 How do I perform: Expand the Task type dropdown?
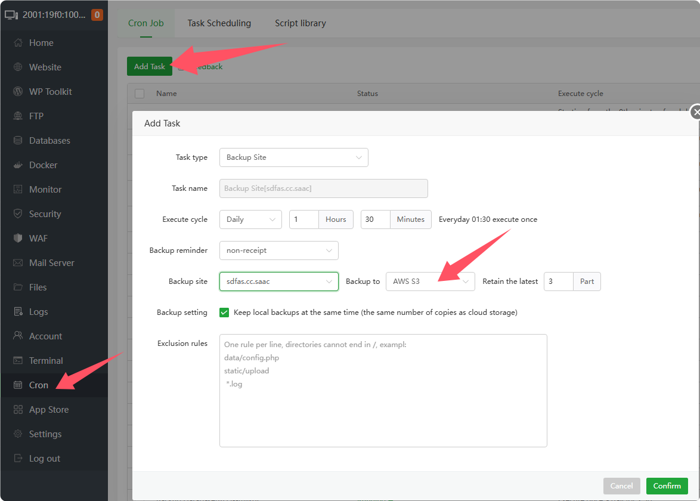(293, 157)
